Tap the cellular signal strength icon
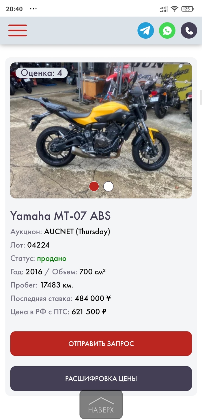This screenshot has height=420, width=202. [164, 9]
